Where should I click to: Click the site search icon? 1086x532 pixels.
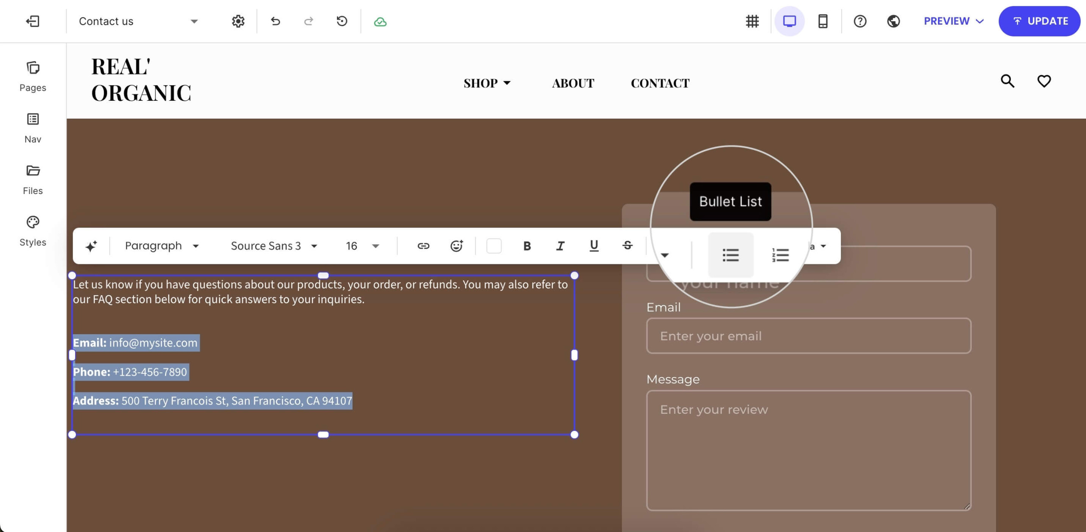(x=1008, y=81)
